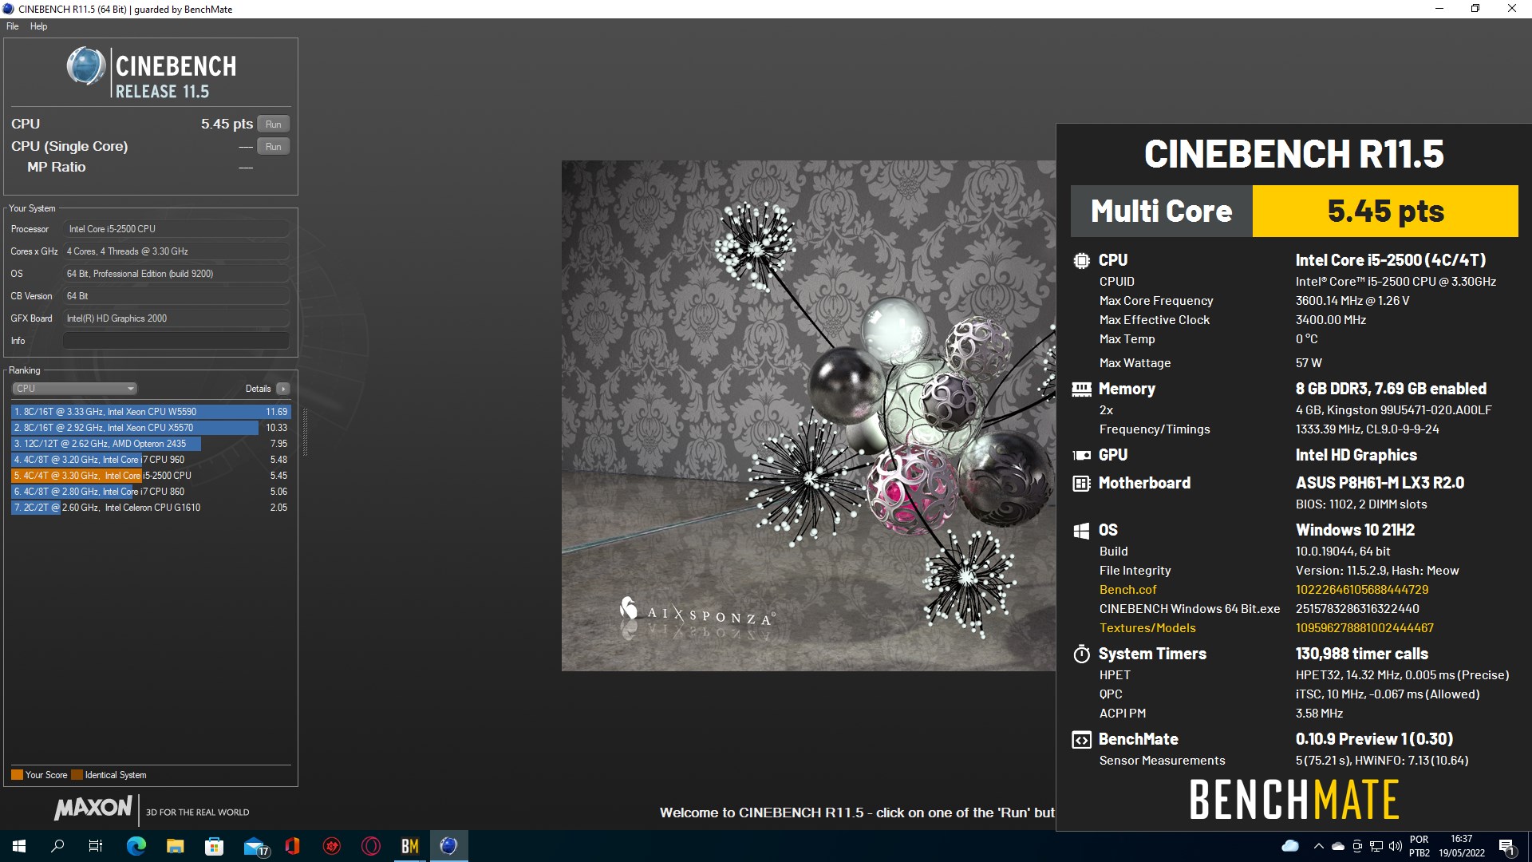Open taskbar Search
The width and height of the screenshot is (1532, 862).
[x=57, y=846]
